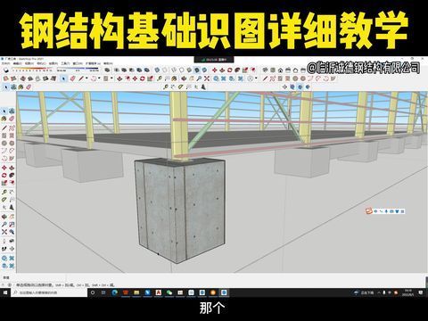428x321 pixels.
Task: Expand the Arc tool dropdown arrow
Action: coord(99,78)
